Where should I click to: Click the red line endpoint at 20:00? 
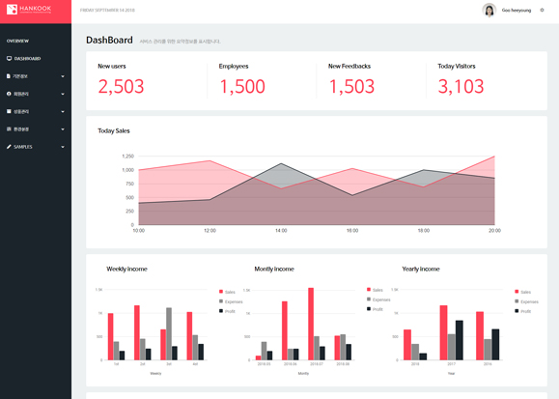(x=494, y=157)
